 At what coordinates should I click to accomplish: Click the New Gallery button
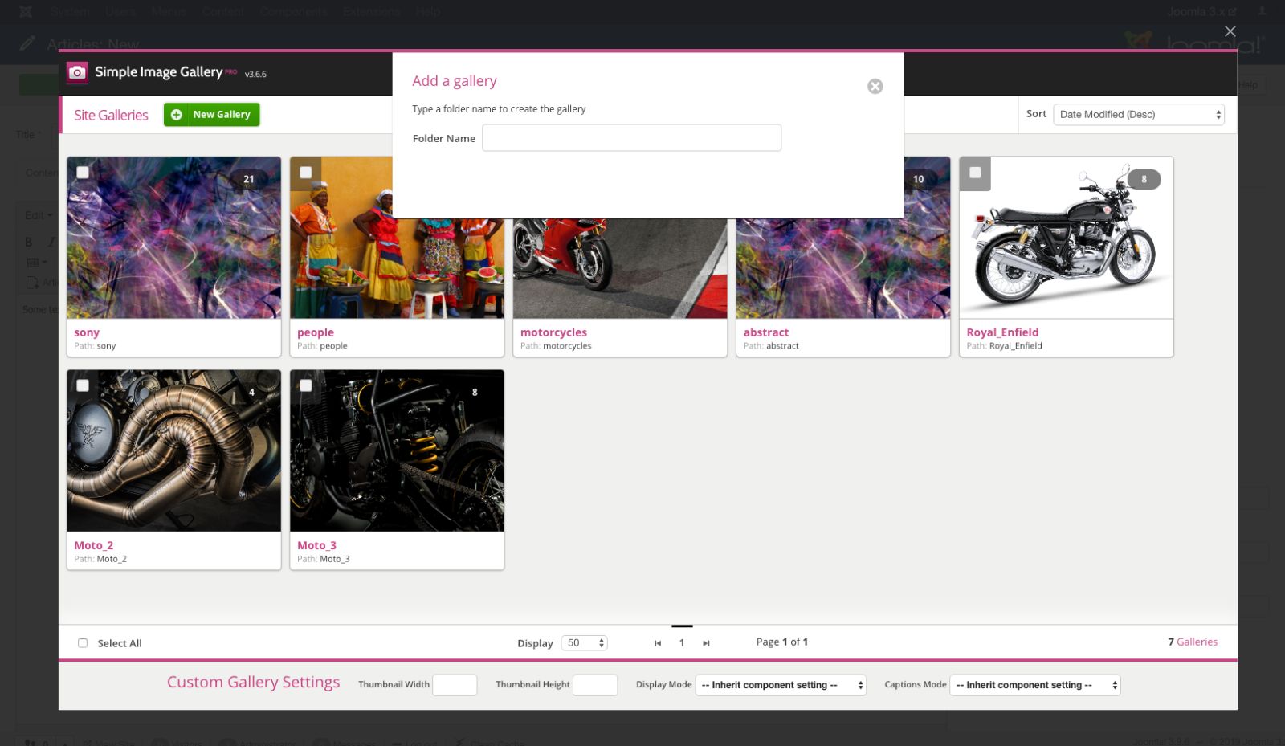pyautogui.click(x=212, y=115)
